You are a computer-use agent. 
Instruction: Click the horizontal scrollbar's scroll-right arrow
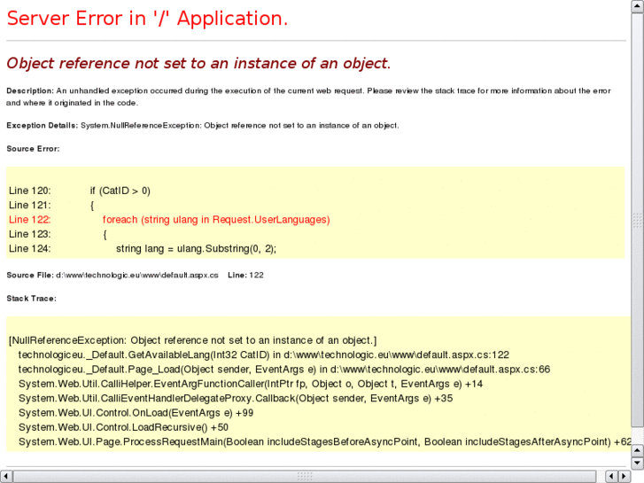point(624,477)
